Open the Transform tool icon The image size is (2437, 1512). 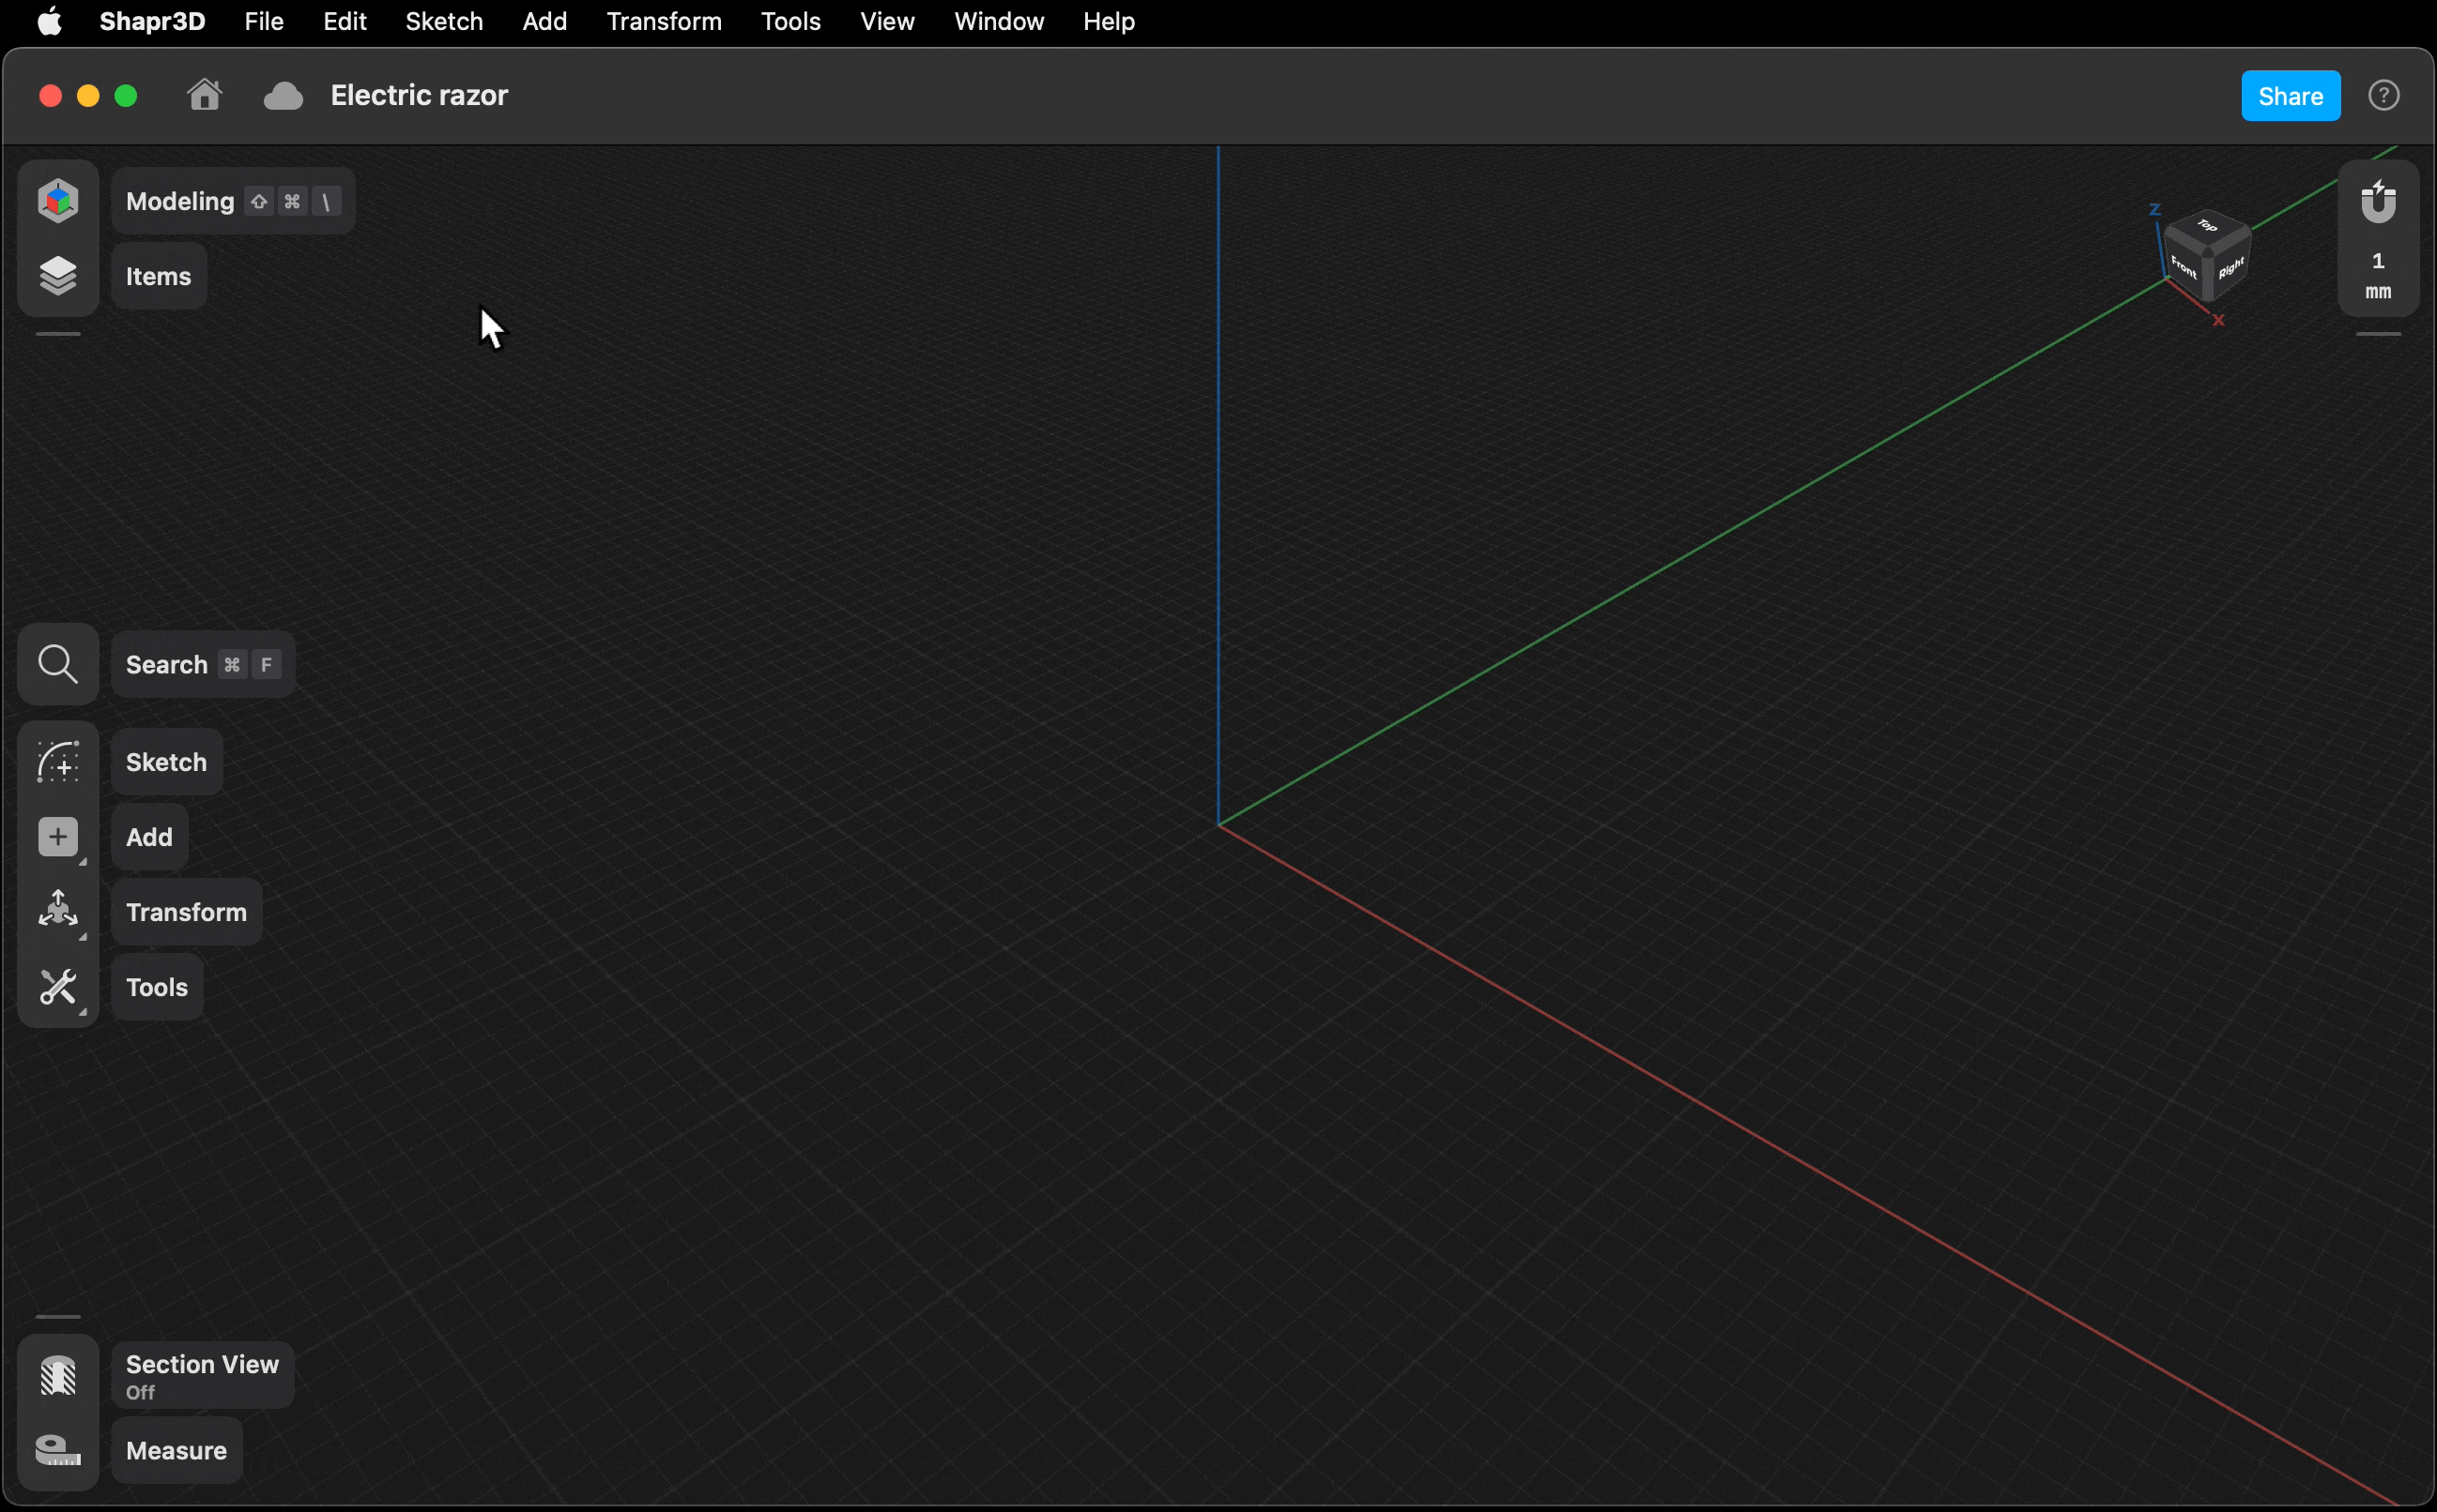pos(58,911)
